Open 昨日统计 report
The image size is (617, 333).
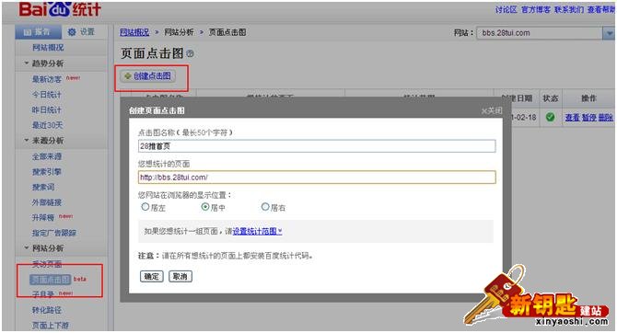[x=47, y=109]
